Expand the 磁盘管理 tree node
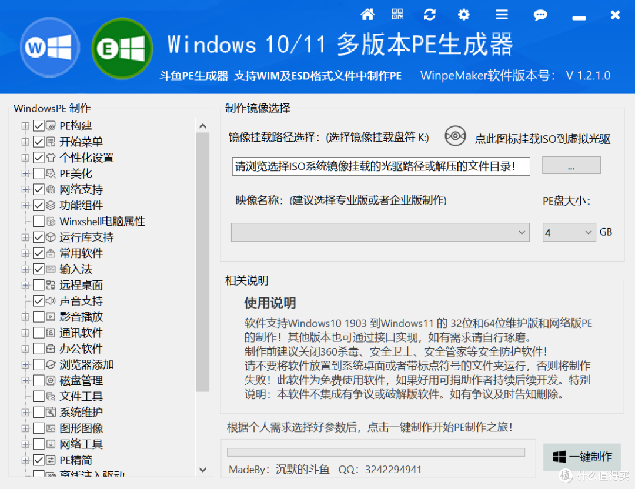The width and height of the screenshot is (635, 489). pyautogui.click(x=25, y=380)
